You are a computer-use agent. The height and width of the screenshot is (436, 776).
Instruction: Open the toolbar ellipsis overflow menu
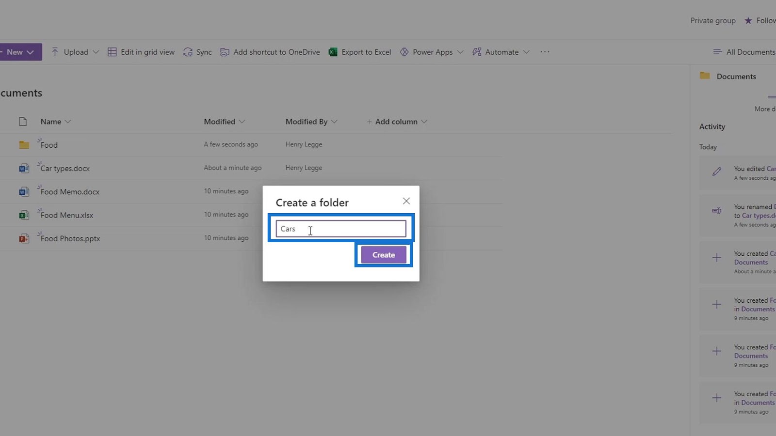545,52
